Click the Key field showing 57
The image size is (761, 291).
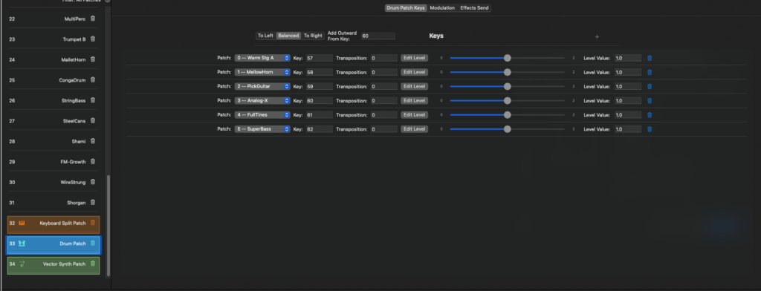tap(320, 58)
